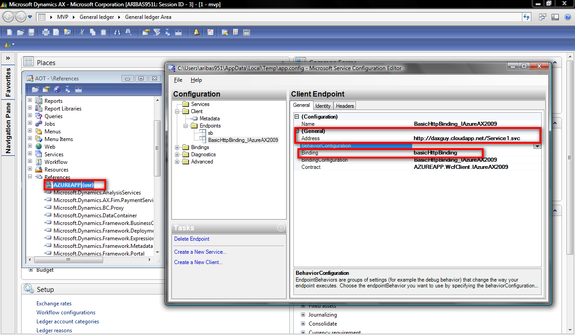Click the Filter funnel toolbar icon
The width and height of the screenshot is (575, 335).
[x=157, y=32]
